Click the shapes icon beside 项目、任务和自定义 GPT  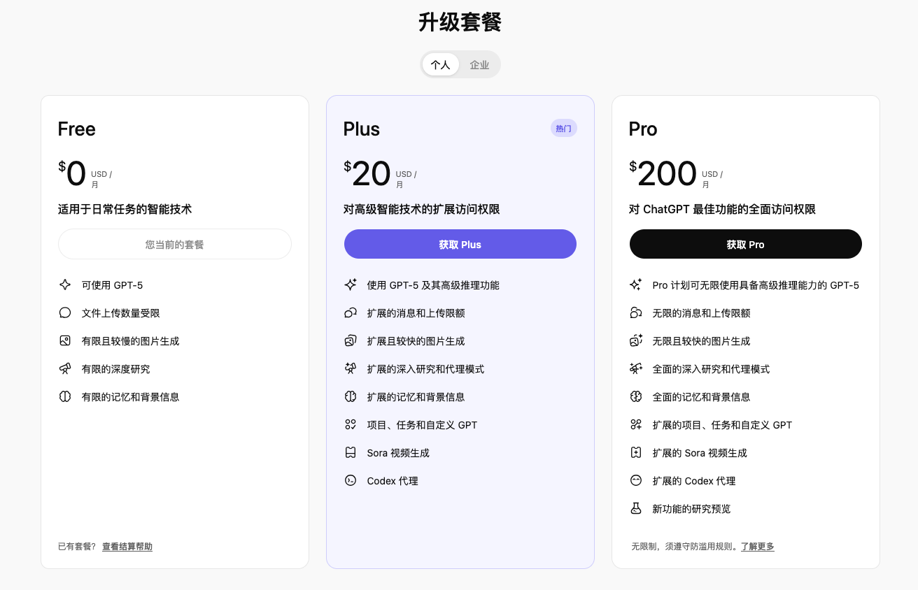351,425
